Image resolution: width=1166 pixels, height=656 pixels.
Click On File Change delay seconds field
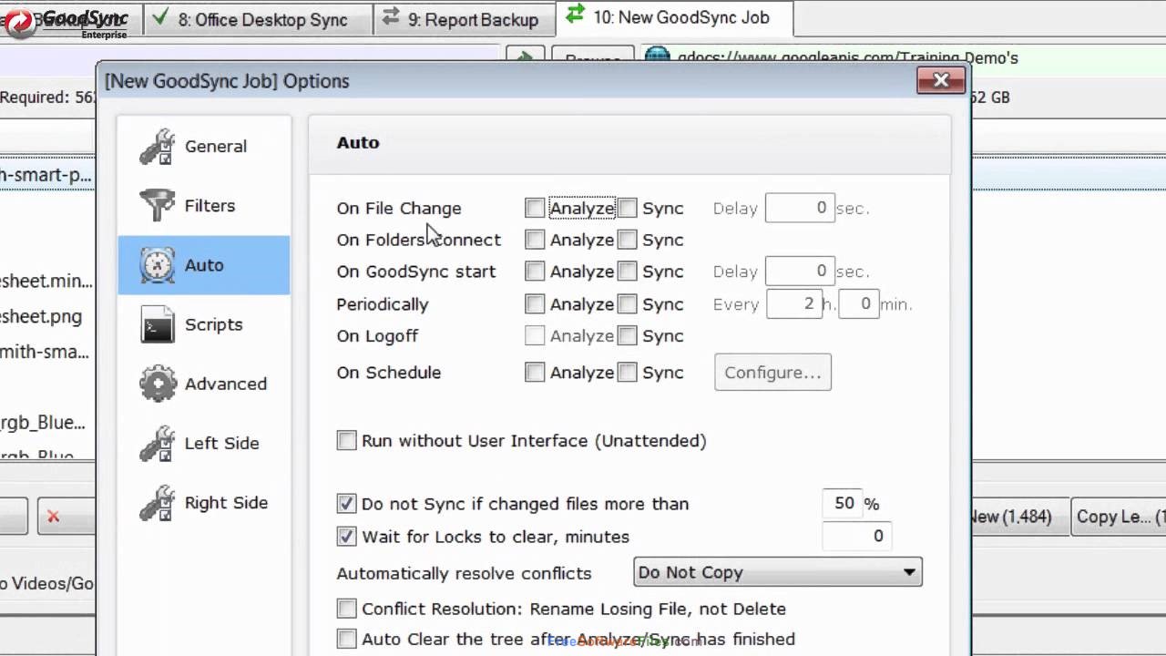(x=800, y=209)
